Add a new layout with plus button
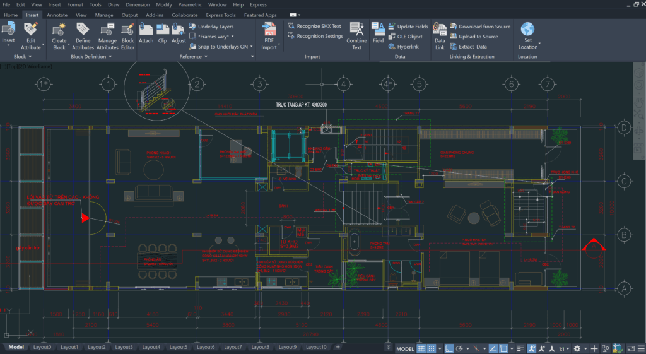646x354 pixels. 338,347
